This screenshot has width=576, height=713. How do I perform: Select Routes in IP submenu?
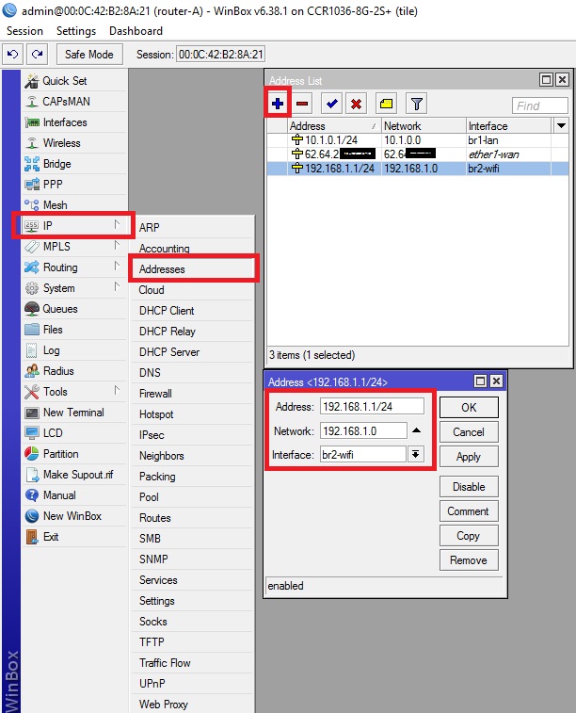point(193,518)
